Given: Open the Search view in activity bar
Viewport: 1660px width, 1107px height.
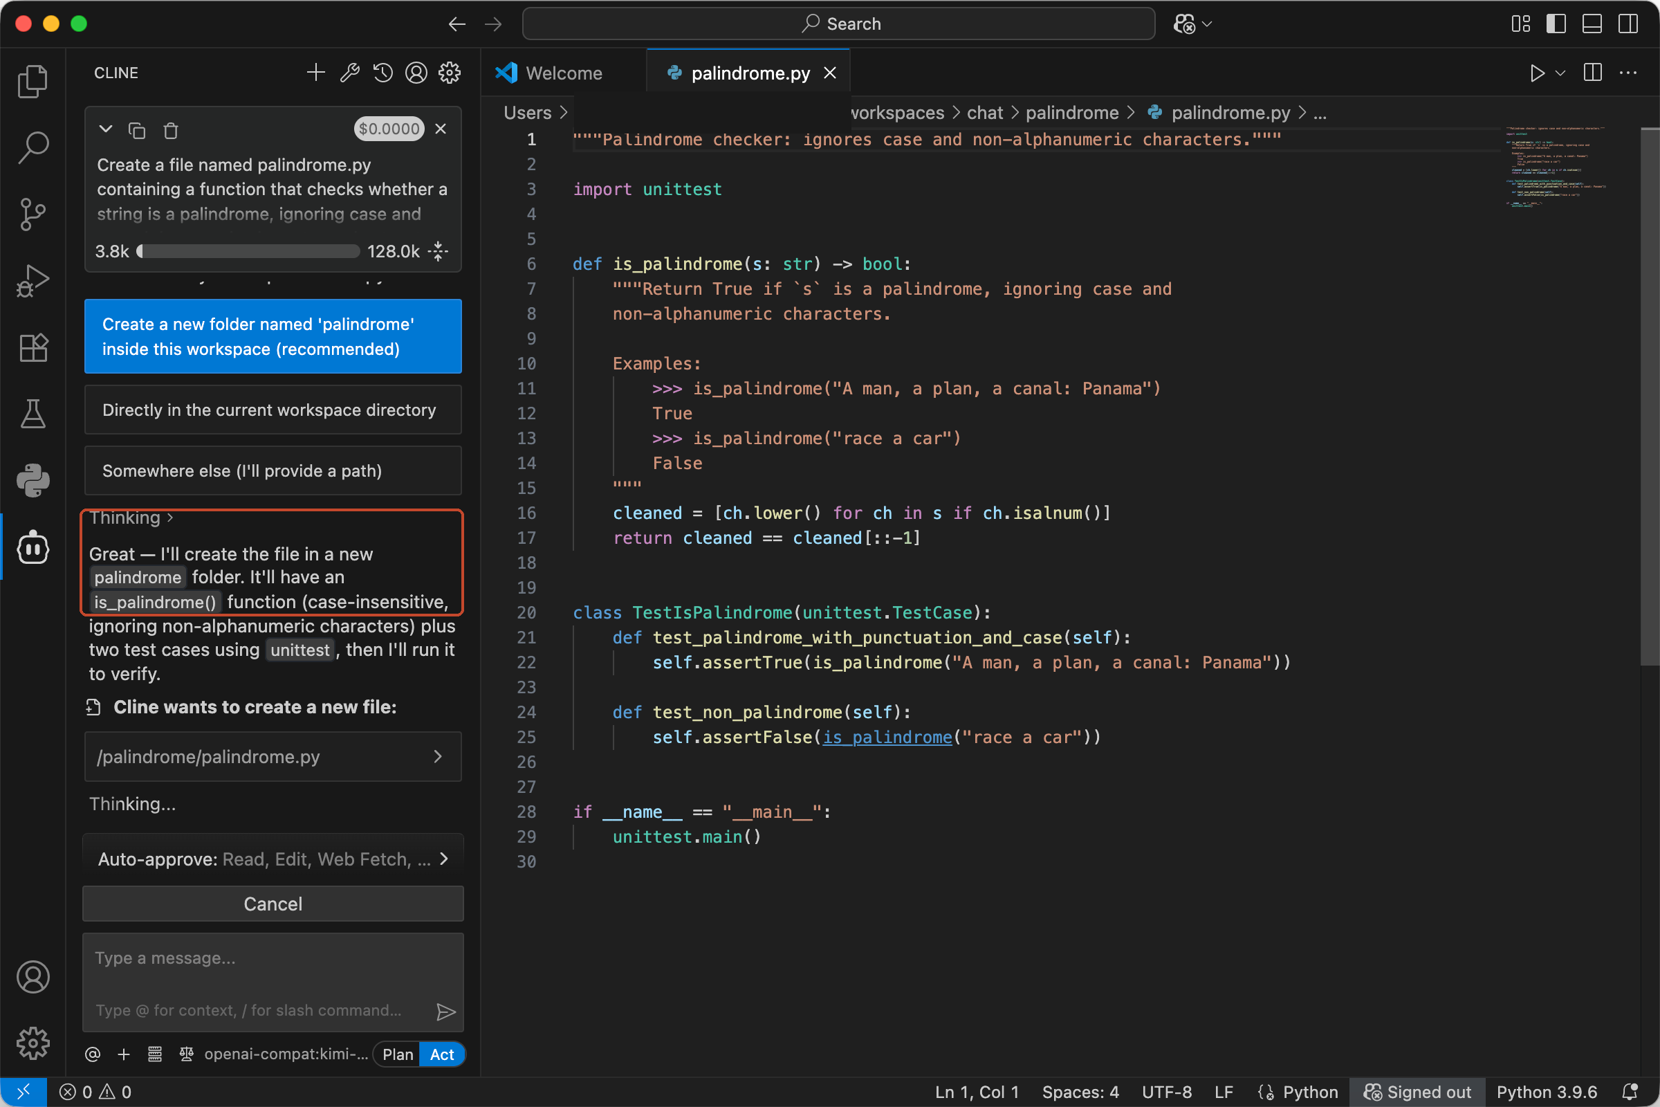Looking at the screenshot, I should click(x=33, y=147).
